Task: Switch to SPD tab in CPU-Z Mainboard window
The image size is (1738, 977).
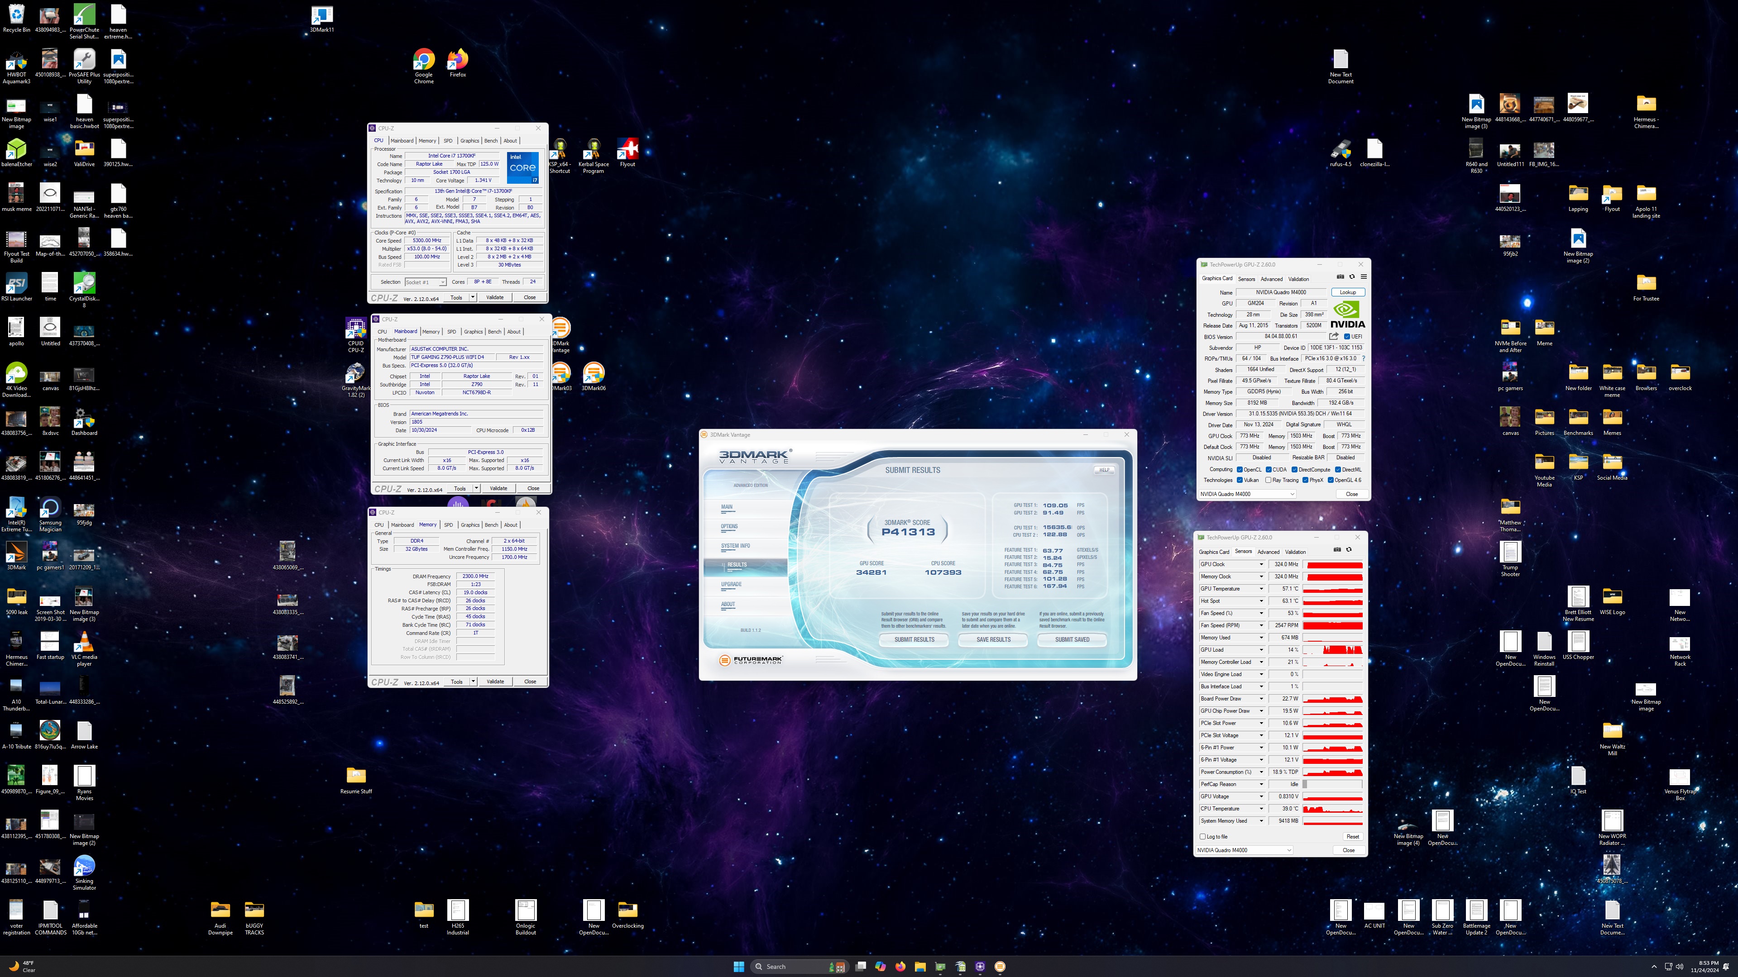Action: pyautogui.click(x=451, y=332)
